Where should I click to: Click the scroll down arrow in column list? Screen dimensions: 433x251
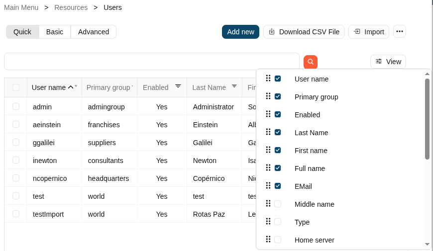(427, 244)
